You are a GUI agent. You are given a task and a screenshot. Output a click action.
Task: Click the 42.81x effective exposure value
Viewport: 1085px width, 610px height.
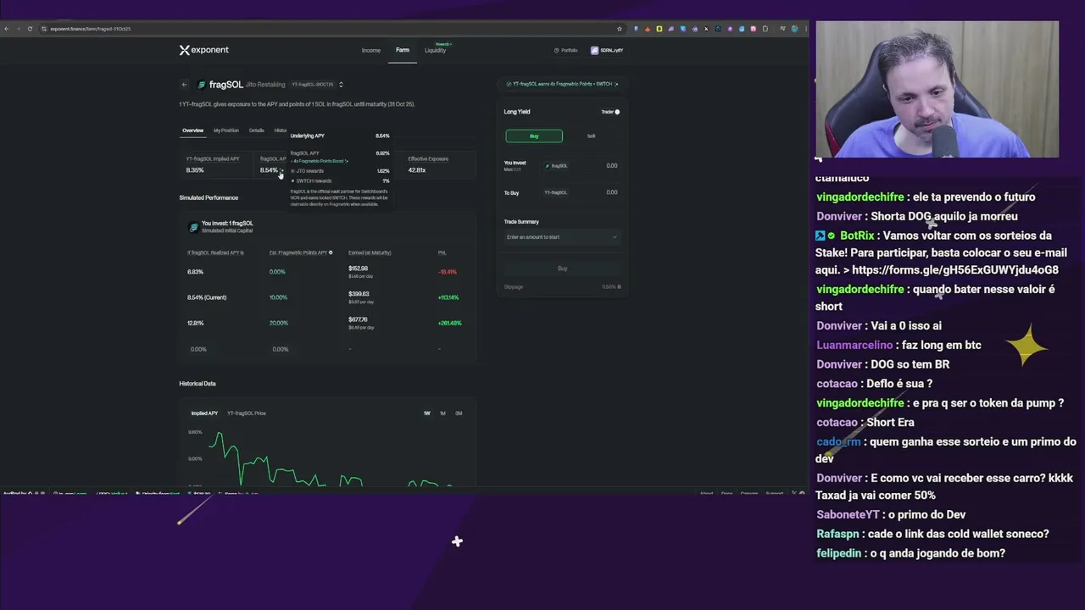tap(417, 170)
